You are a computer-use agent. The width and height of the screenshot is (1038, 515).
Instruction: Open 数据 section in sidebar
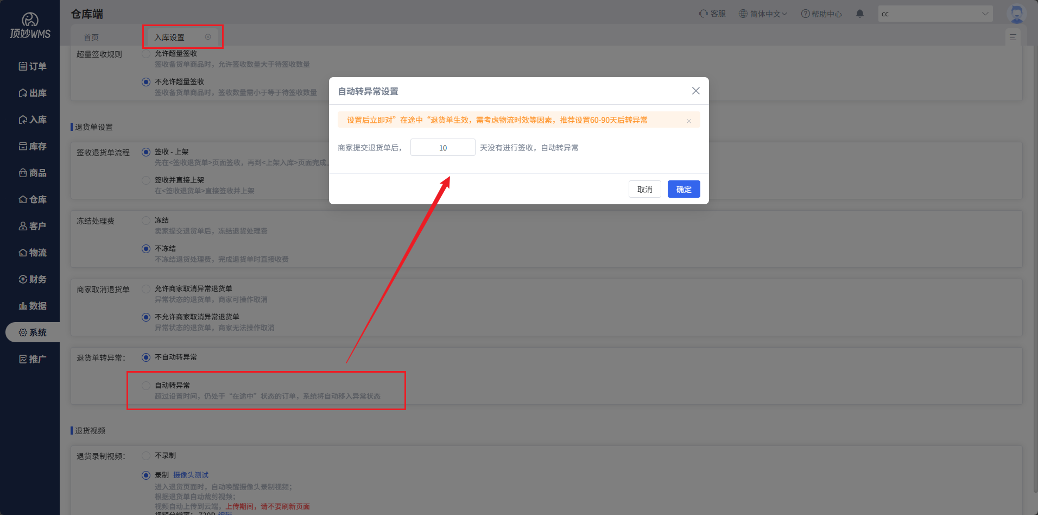(x=33, y=306)
